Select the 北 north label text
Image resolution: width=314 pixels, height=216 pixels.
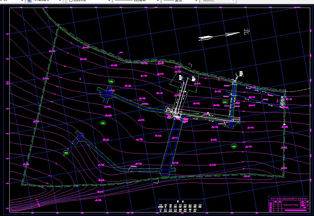(247, 32)
